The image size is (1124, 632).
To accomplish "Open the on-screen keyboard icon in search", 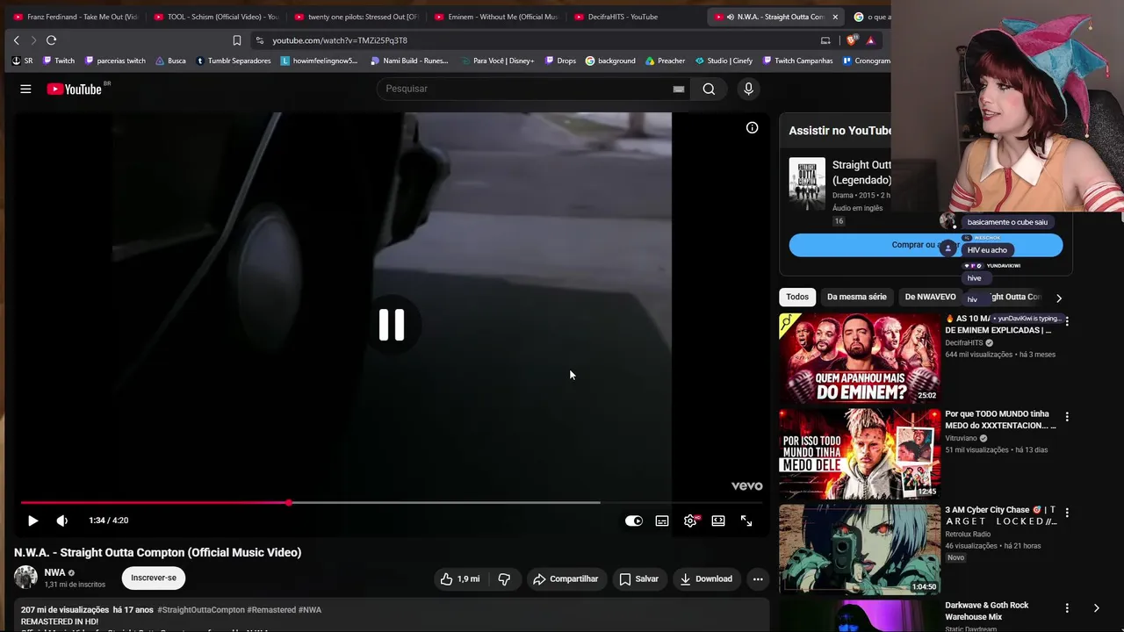I will pyautogui.click(x=679, y=89).
